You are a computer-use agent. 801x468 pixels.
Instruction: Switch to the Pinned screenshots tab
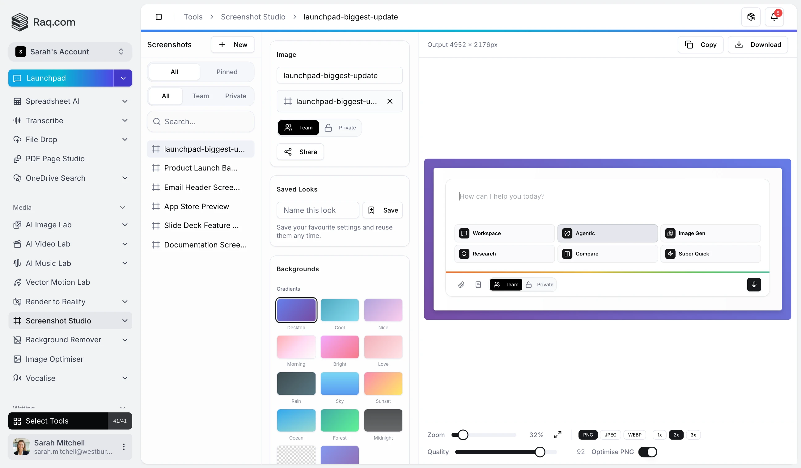227,72
